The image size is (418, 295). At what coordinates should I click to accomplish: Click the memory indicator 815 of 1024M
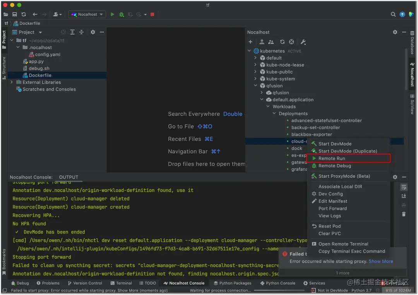398,290
